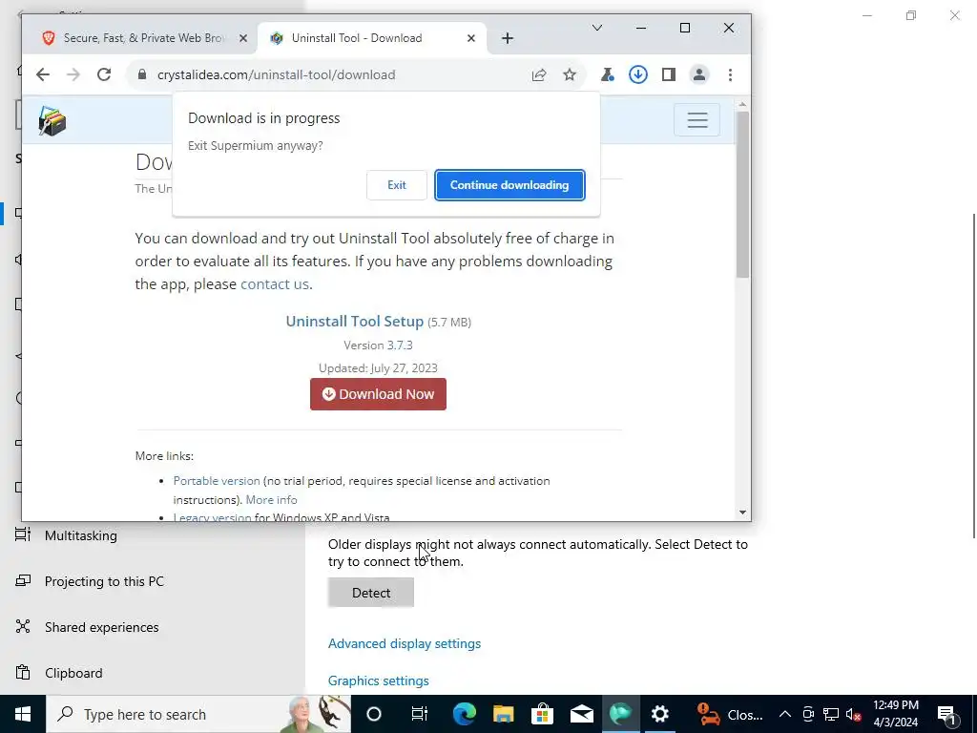Switch to Secure, Fast & Private Web Browser tab
This screenshot has width=977, height=733.
(x=143, y=38)
